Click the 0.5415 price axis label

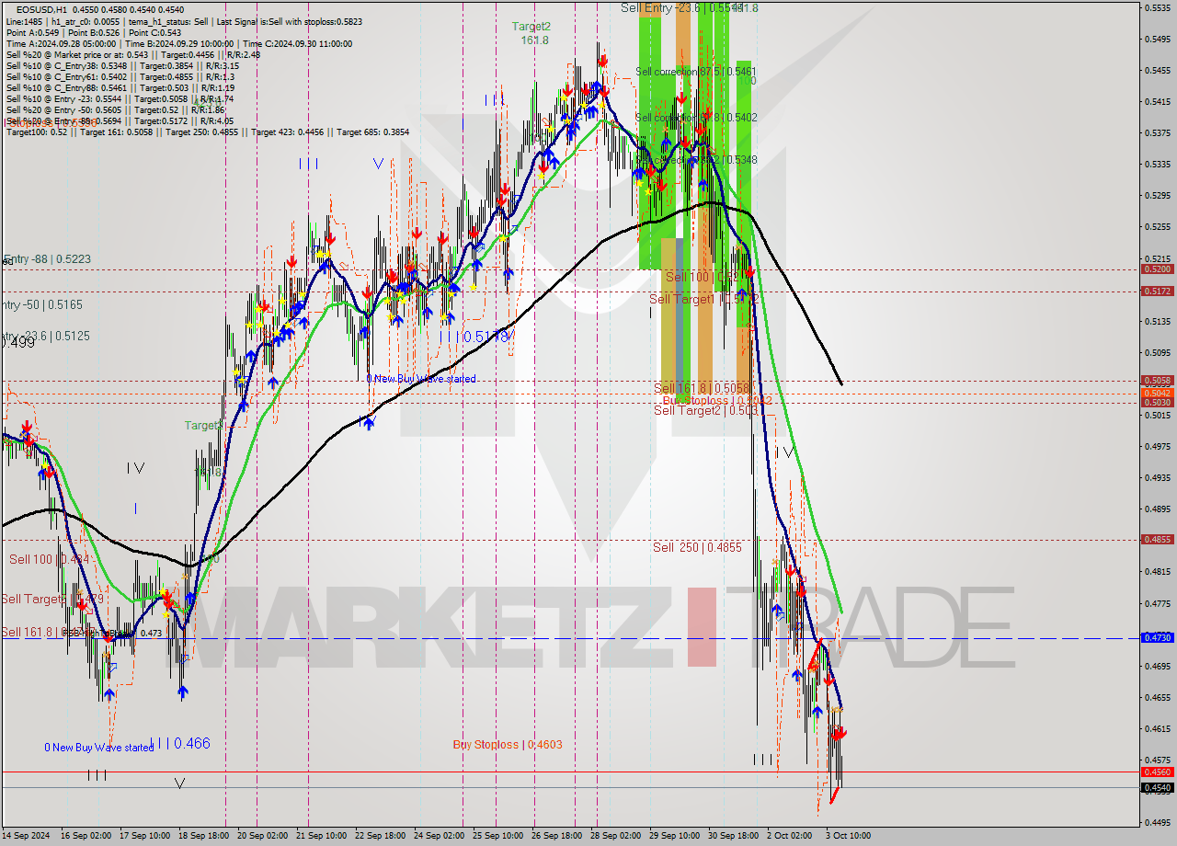[x=1157, y=101]
